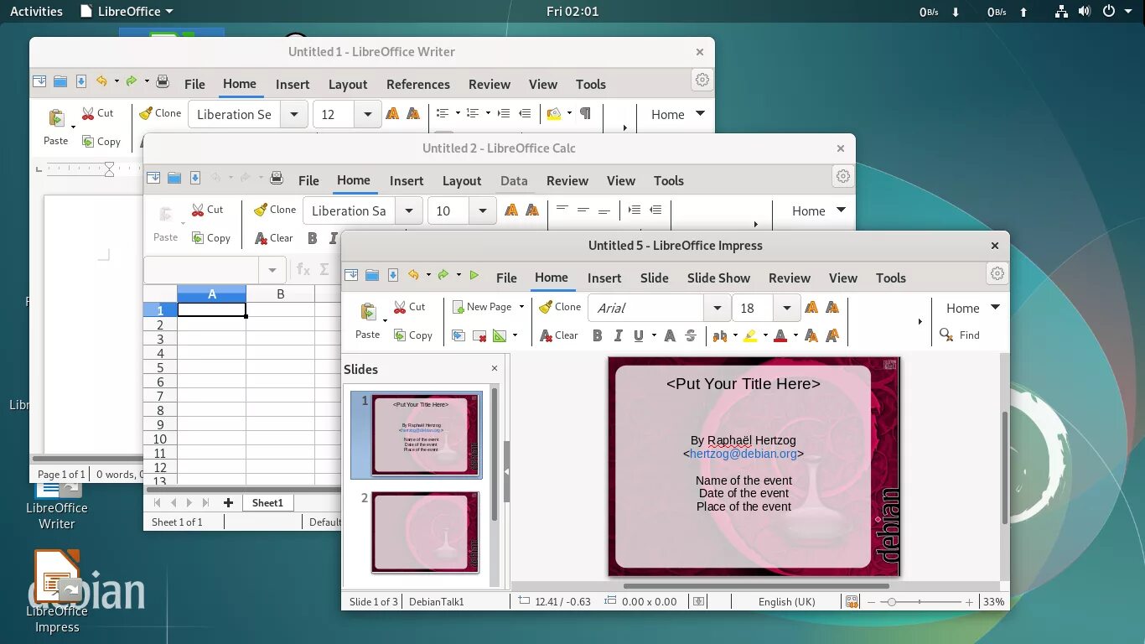Select slide 2 thumbnail in Slides panel

(x=425, y=532)
